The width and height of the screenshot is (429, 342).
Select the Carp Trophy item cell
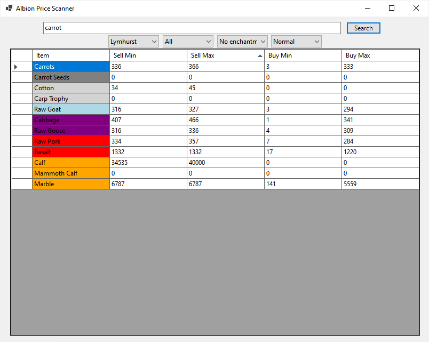pos(71,99)
